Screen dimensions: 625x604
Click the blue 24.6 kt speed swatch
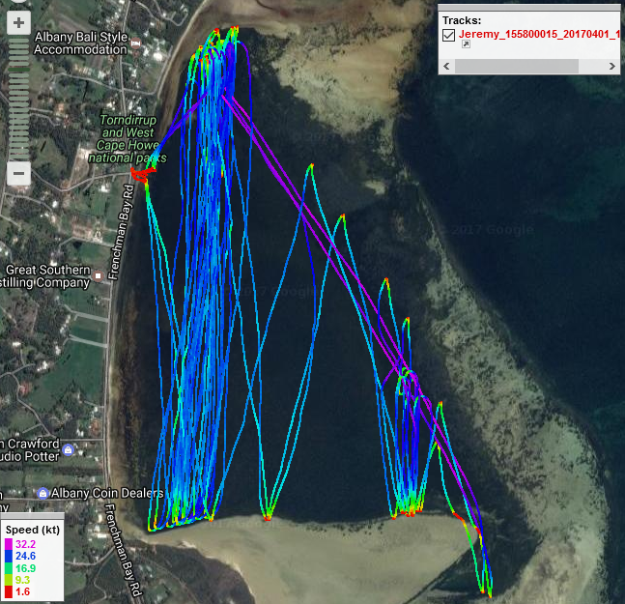click(x=10, y=557)
